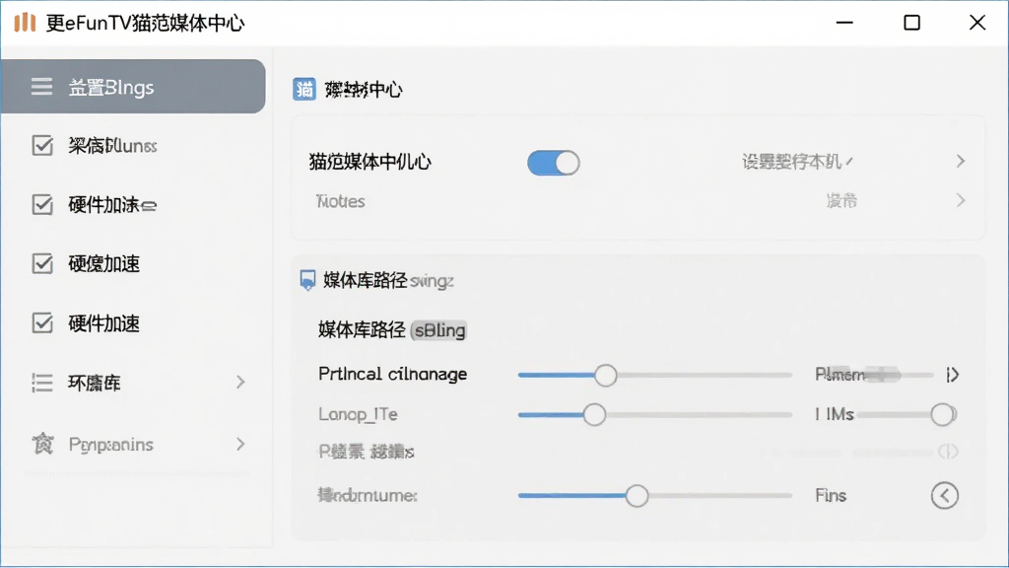Viewport: 1009px width, 568px height.
Task: Uncheck the 梁庙 checkbox in the sidebar
Action: click(x=42, y=146)
